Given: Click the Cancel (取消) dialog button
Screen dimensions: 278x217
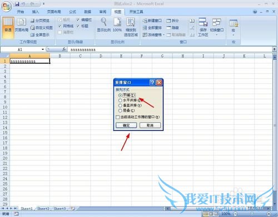Looking at the screenshot, I should (150, 125).
